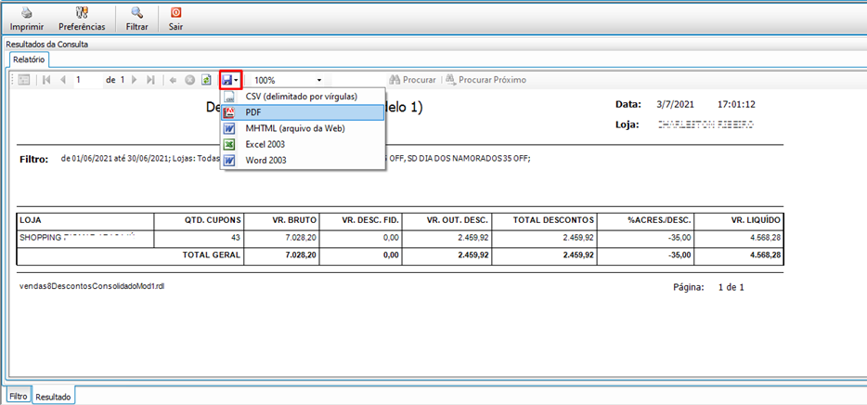
Task: Go to first page of the report
Action: coord(46,80)
